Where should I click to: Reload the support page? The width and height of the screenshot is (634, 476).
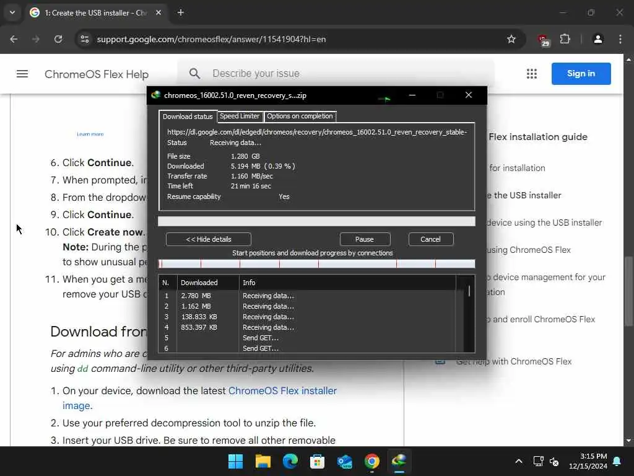click(x=58, y=39)
